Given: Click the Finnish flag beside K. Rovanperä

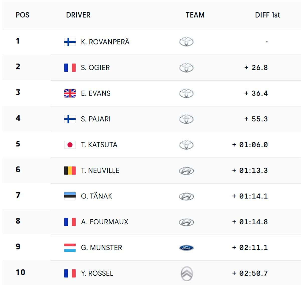Looking at the screenshot, I should click(70, 42).
